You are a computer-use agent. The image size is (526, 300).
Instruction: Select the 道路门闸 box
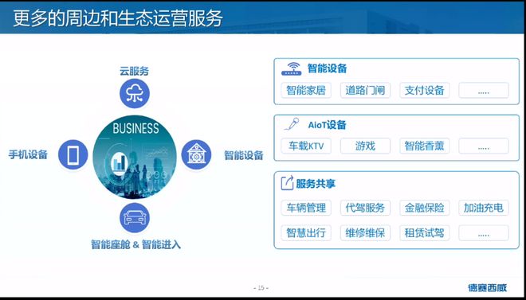(x=365, y=91)
